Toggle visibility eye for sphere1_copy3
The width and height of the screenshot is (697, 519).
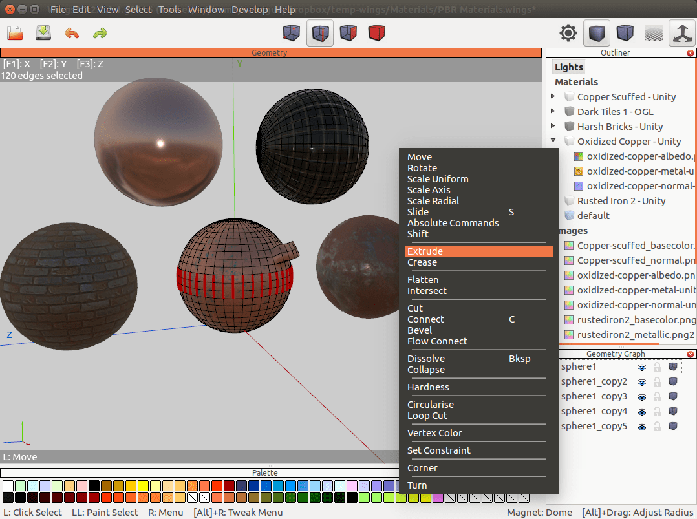[x=642, y=397]
